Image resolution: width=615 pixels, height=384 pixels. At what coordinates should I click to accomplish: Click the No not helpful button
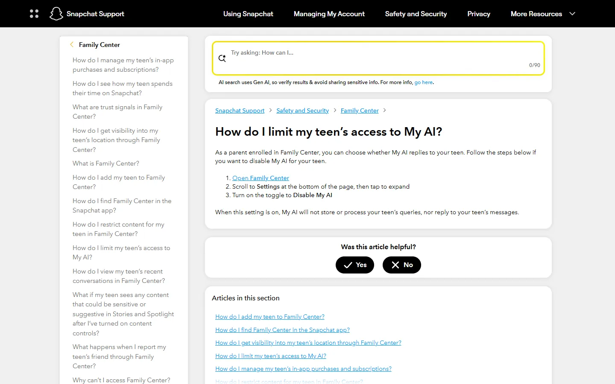point(402,265)
